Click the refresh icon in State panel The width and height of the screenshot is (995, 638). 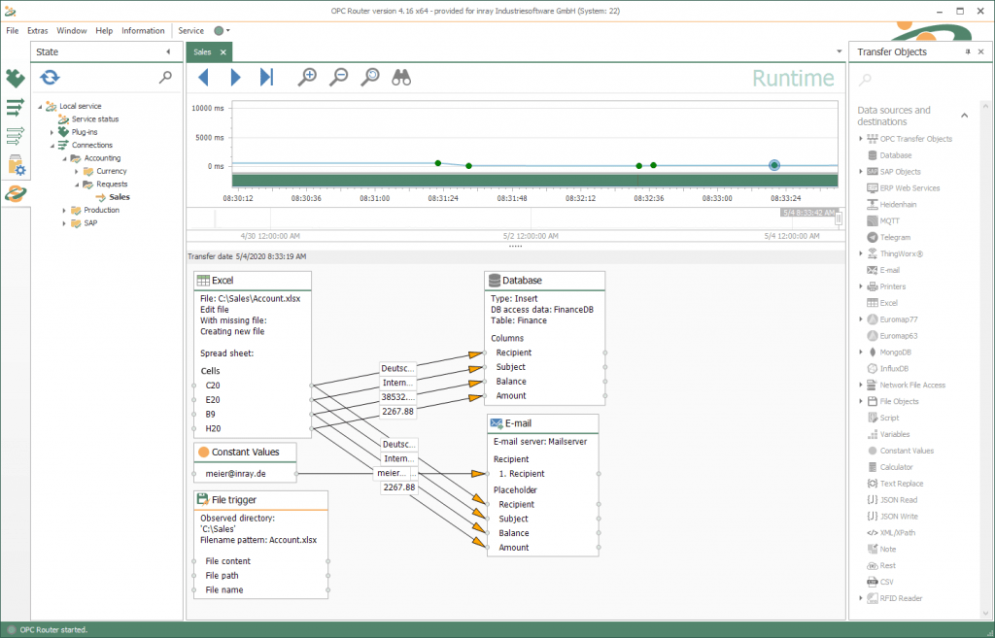50,78
